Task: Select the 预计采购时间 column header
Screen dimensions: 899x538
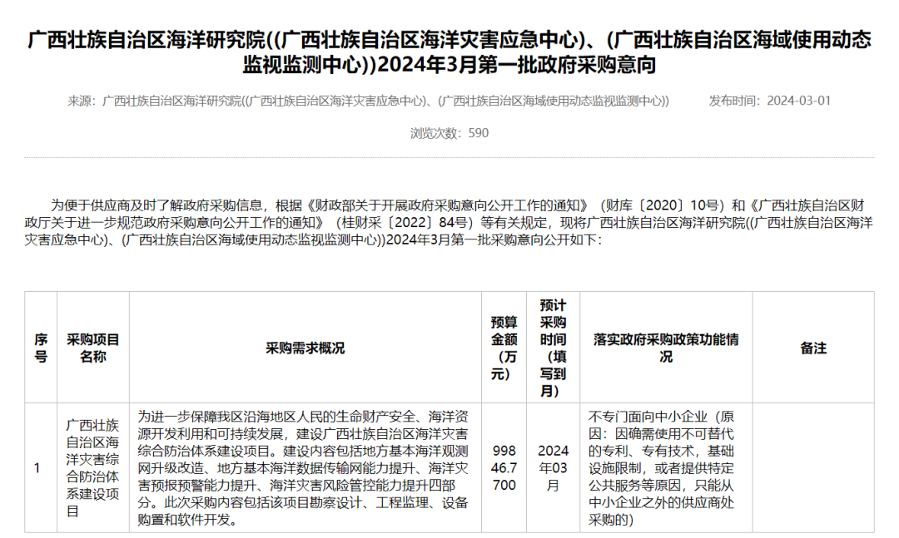Action: 553,348
